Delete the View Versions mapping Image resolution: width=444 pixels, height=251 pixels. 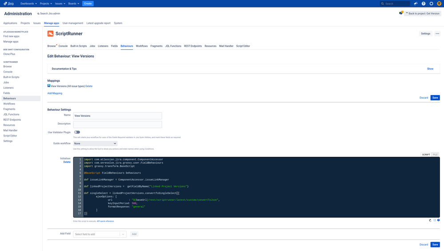pos(89,86)
